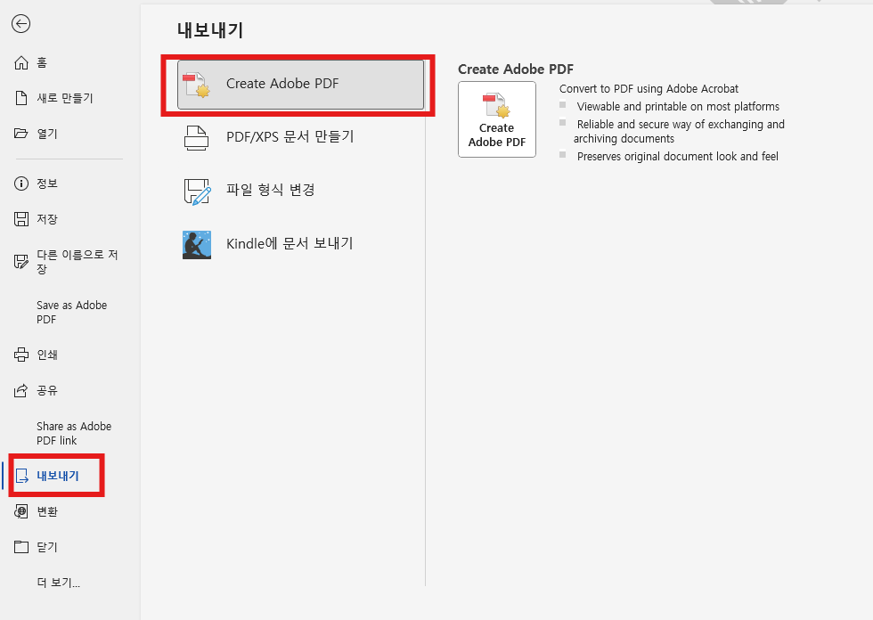
Task: Go to Home (홈) in sidebar
Action: [x=30, y=62]
